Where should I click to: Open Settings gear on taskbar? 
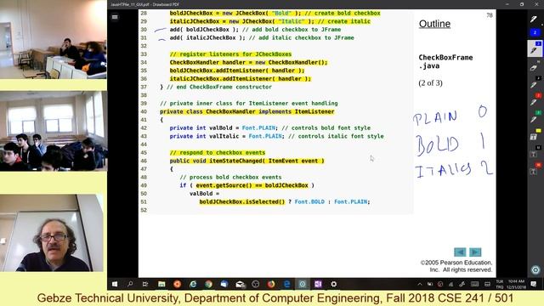coord(334,284)
